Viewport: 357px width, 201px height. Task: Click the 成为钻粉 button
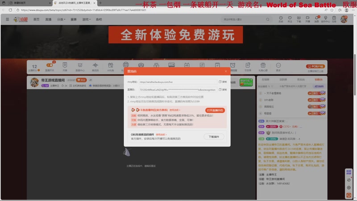click(x=319, y=86)
